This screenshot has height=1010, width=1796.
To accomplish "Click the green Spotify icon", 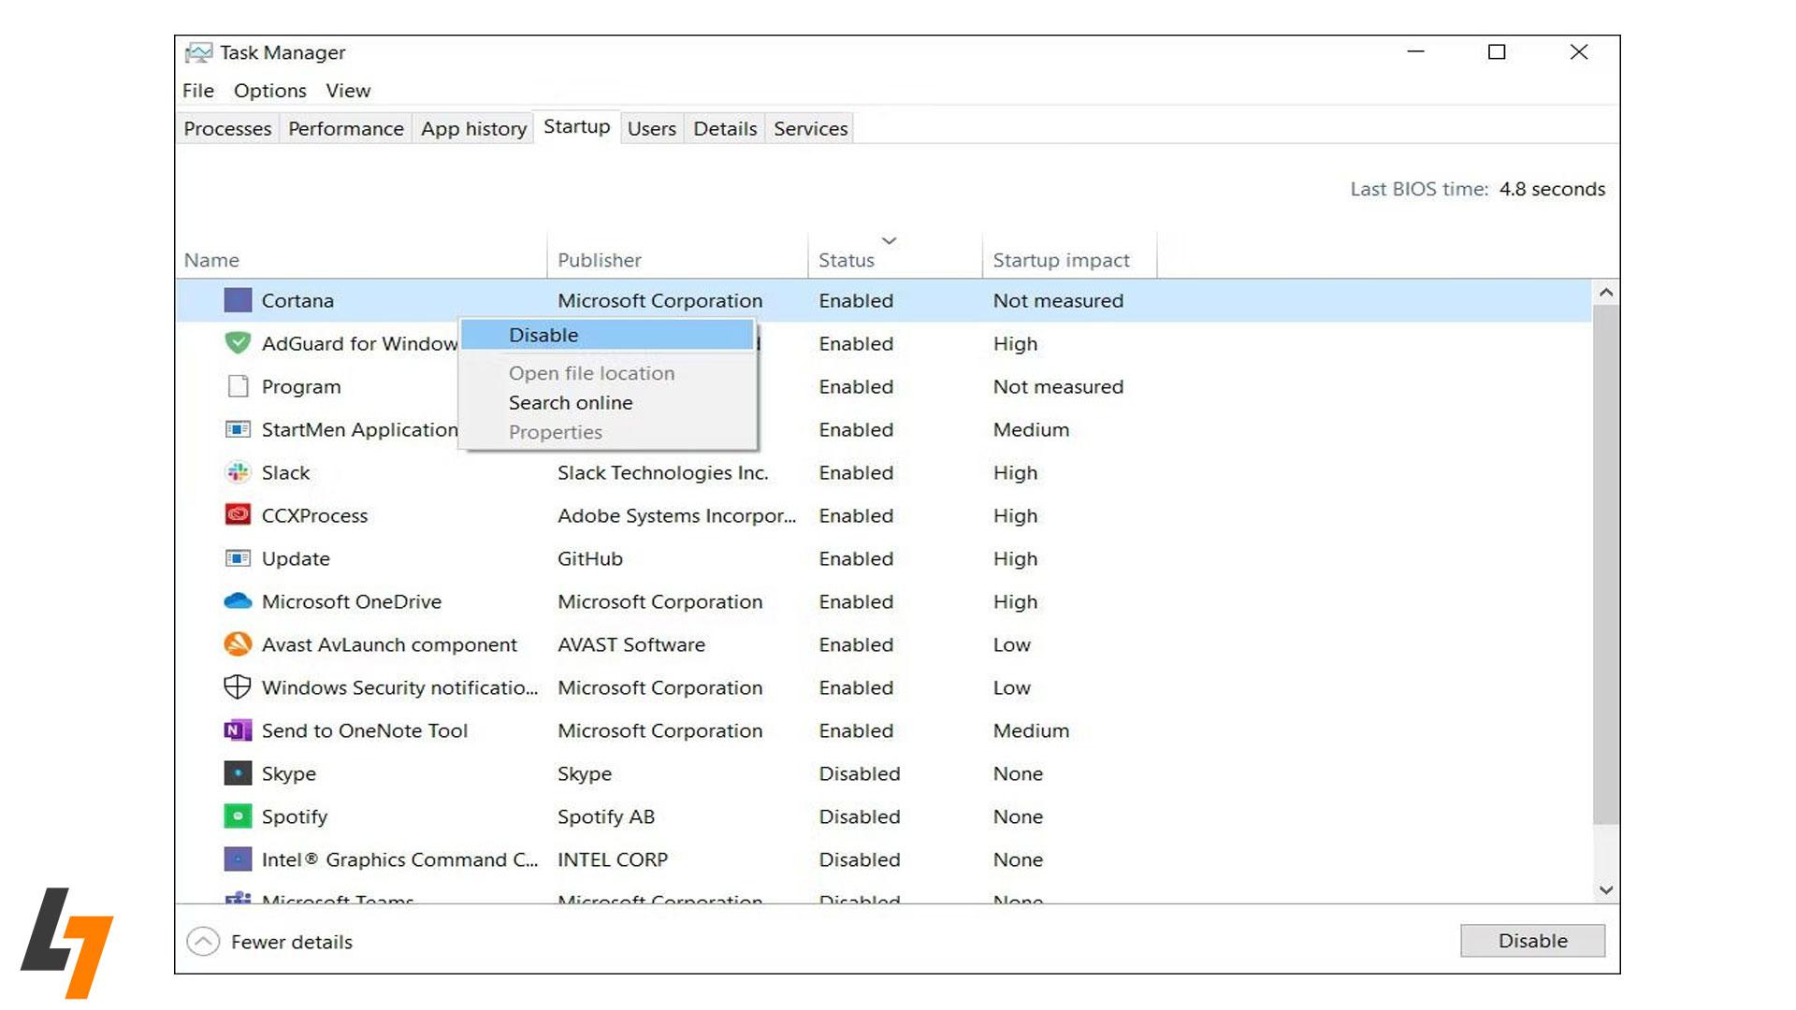I will (x=238, y=816).
